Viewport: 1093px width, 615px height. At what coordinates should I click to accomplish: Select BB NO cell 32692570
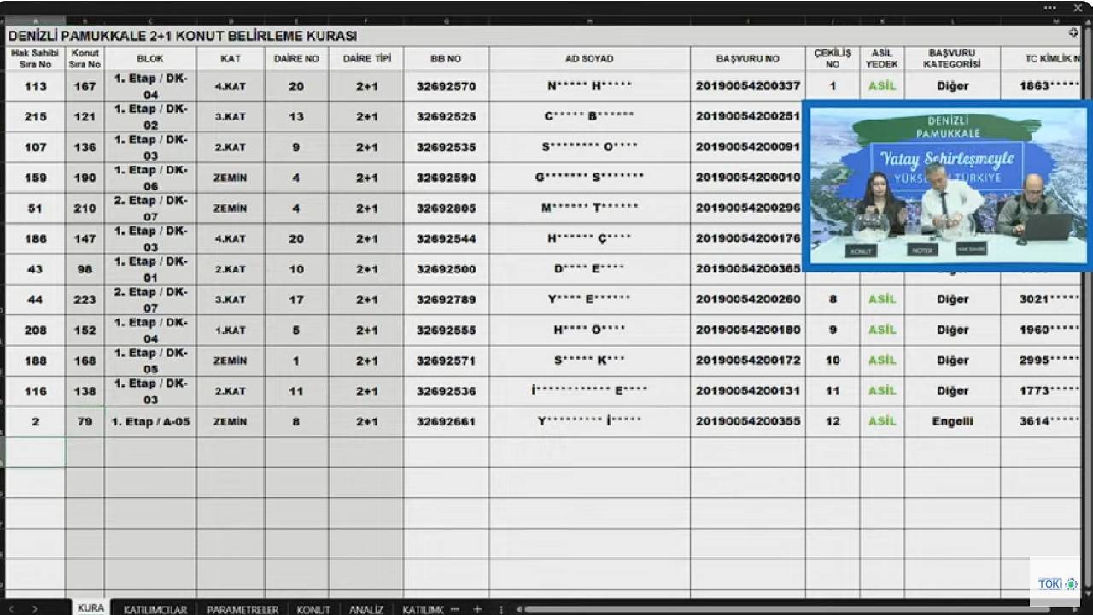[x=446, y=86]
